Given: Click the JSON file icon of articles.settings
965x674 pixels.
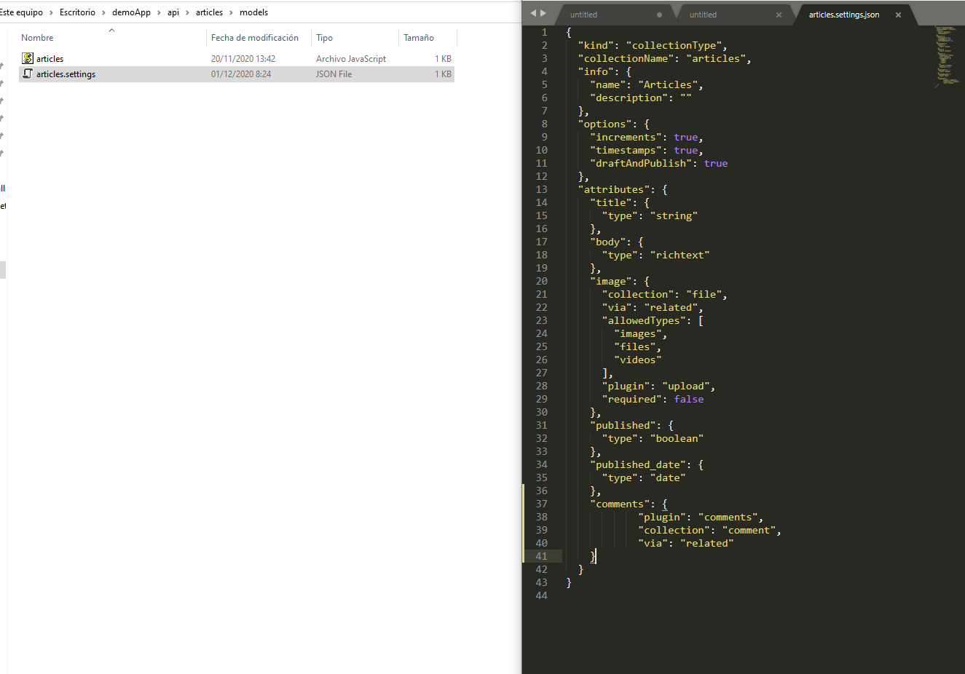Looking at the screenshot, I should point(27,74).
